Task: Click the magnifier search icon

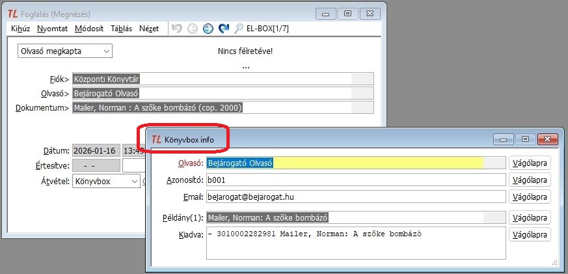Action: [x=239, y=29]
